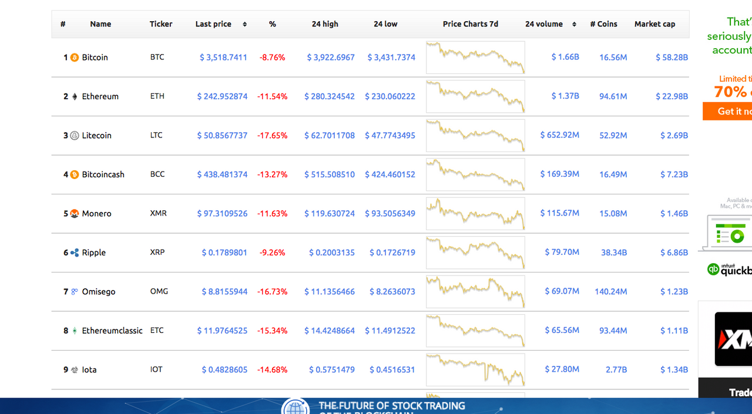
Task: Open Bitcoin 7-day price chart
Action: coord(475,58)
